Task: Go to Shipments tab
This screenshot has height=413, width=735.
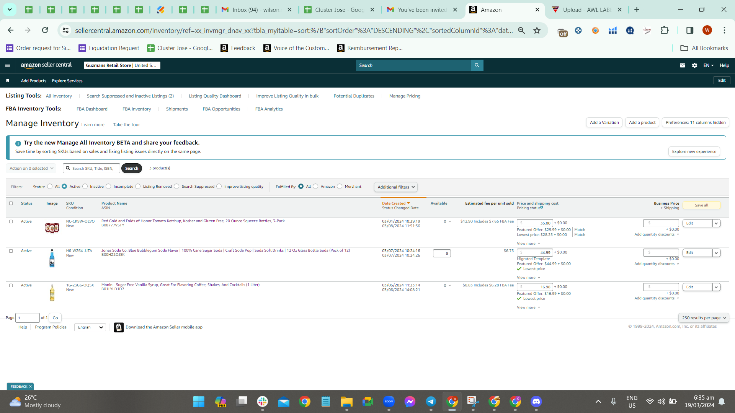Action: 177,109
